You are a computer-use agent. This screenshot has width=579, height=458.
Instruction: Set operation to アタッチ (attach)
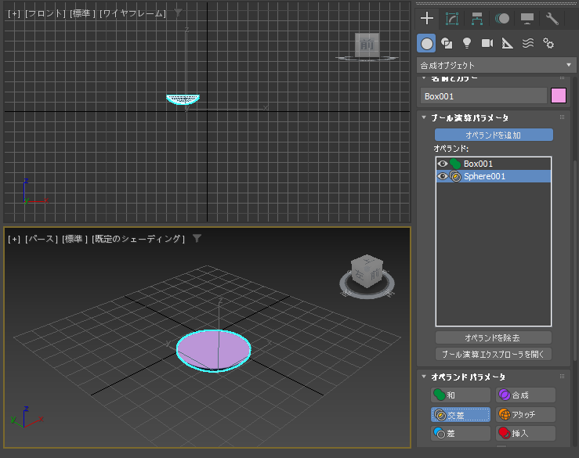(526, 414)
